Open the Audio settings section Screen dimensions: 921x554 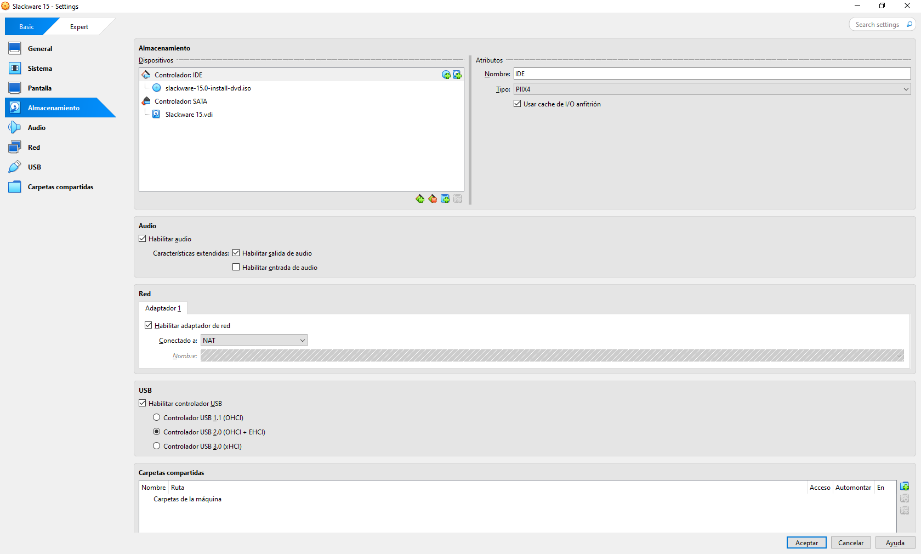[60, 127]
